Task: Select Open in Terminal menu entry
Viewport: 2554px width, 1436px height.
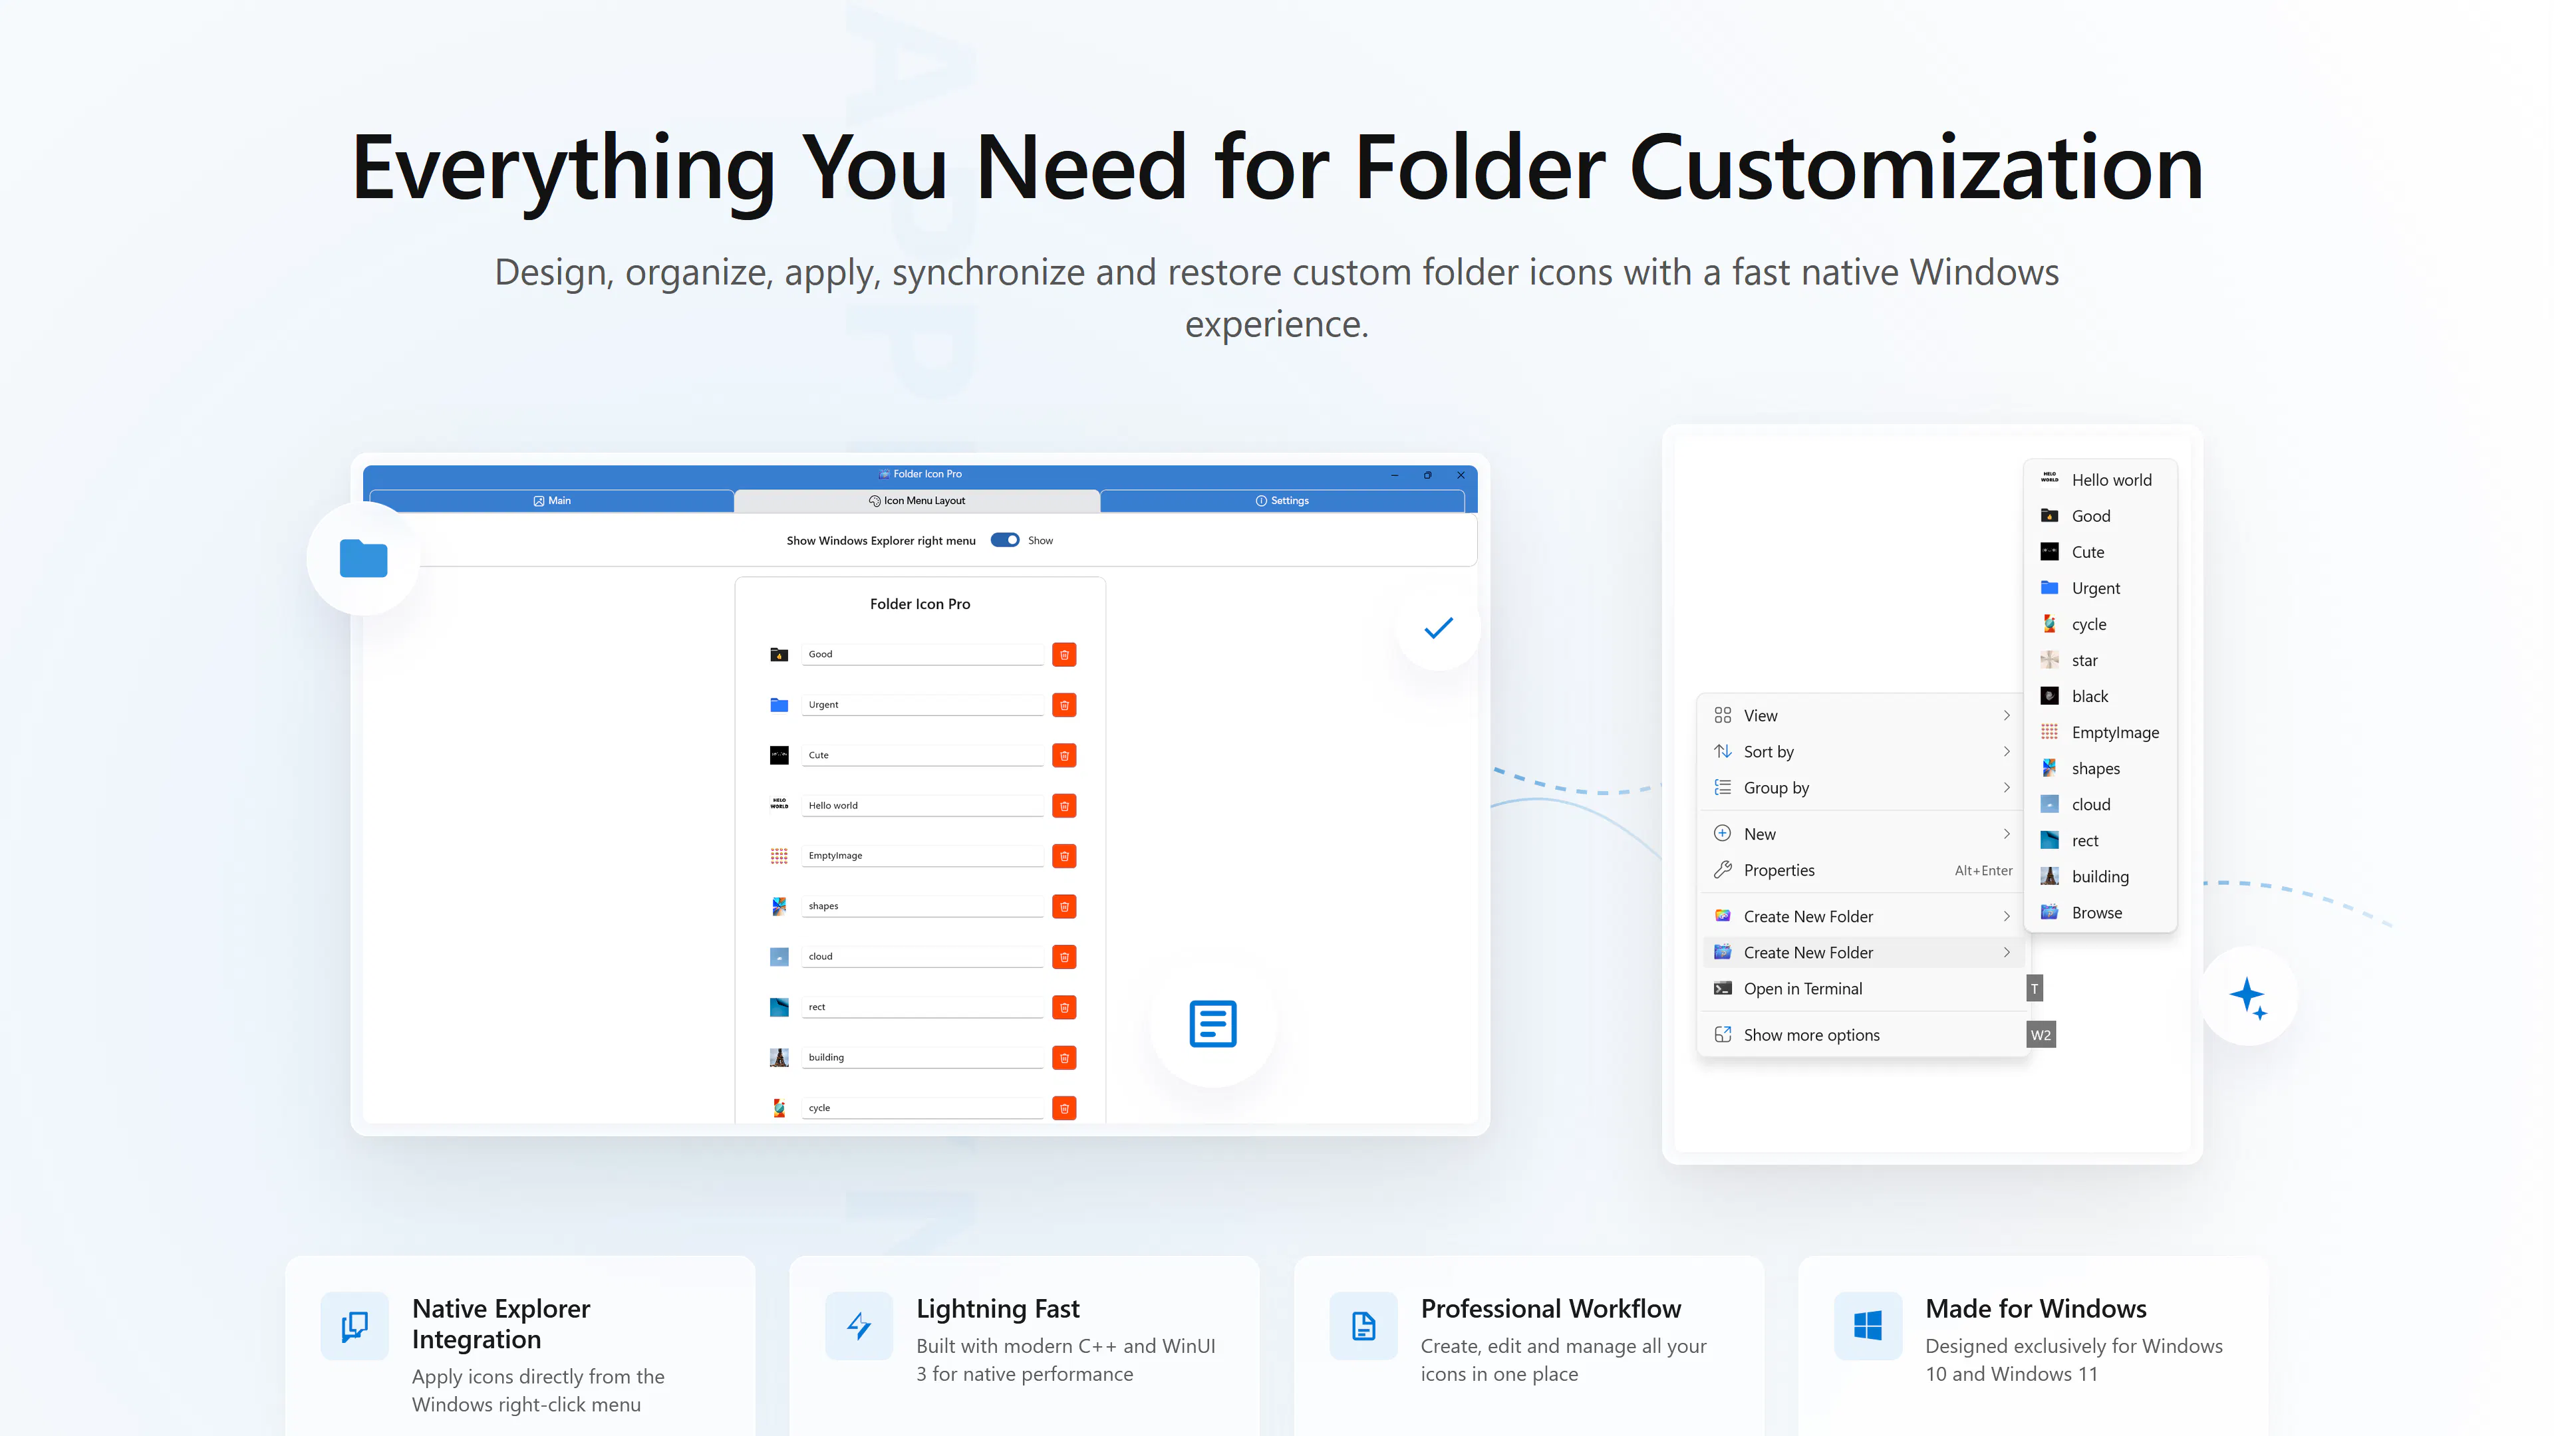Action: pyautogui.click(x=1862, y=989)
